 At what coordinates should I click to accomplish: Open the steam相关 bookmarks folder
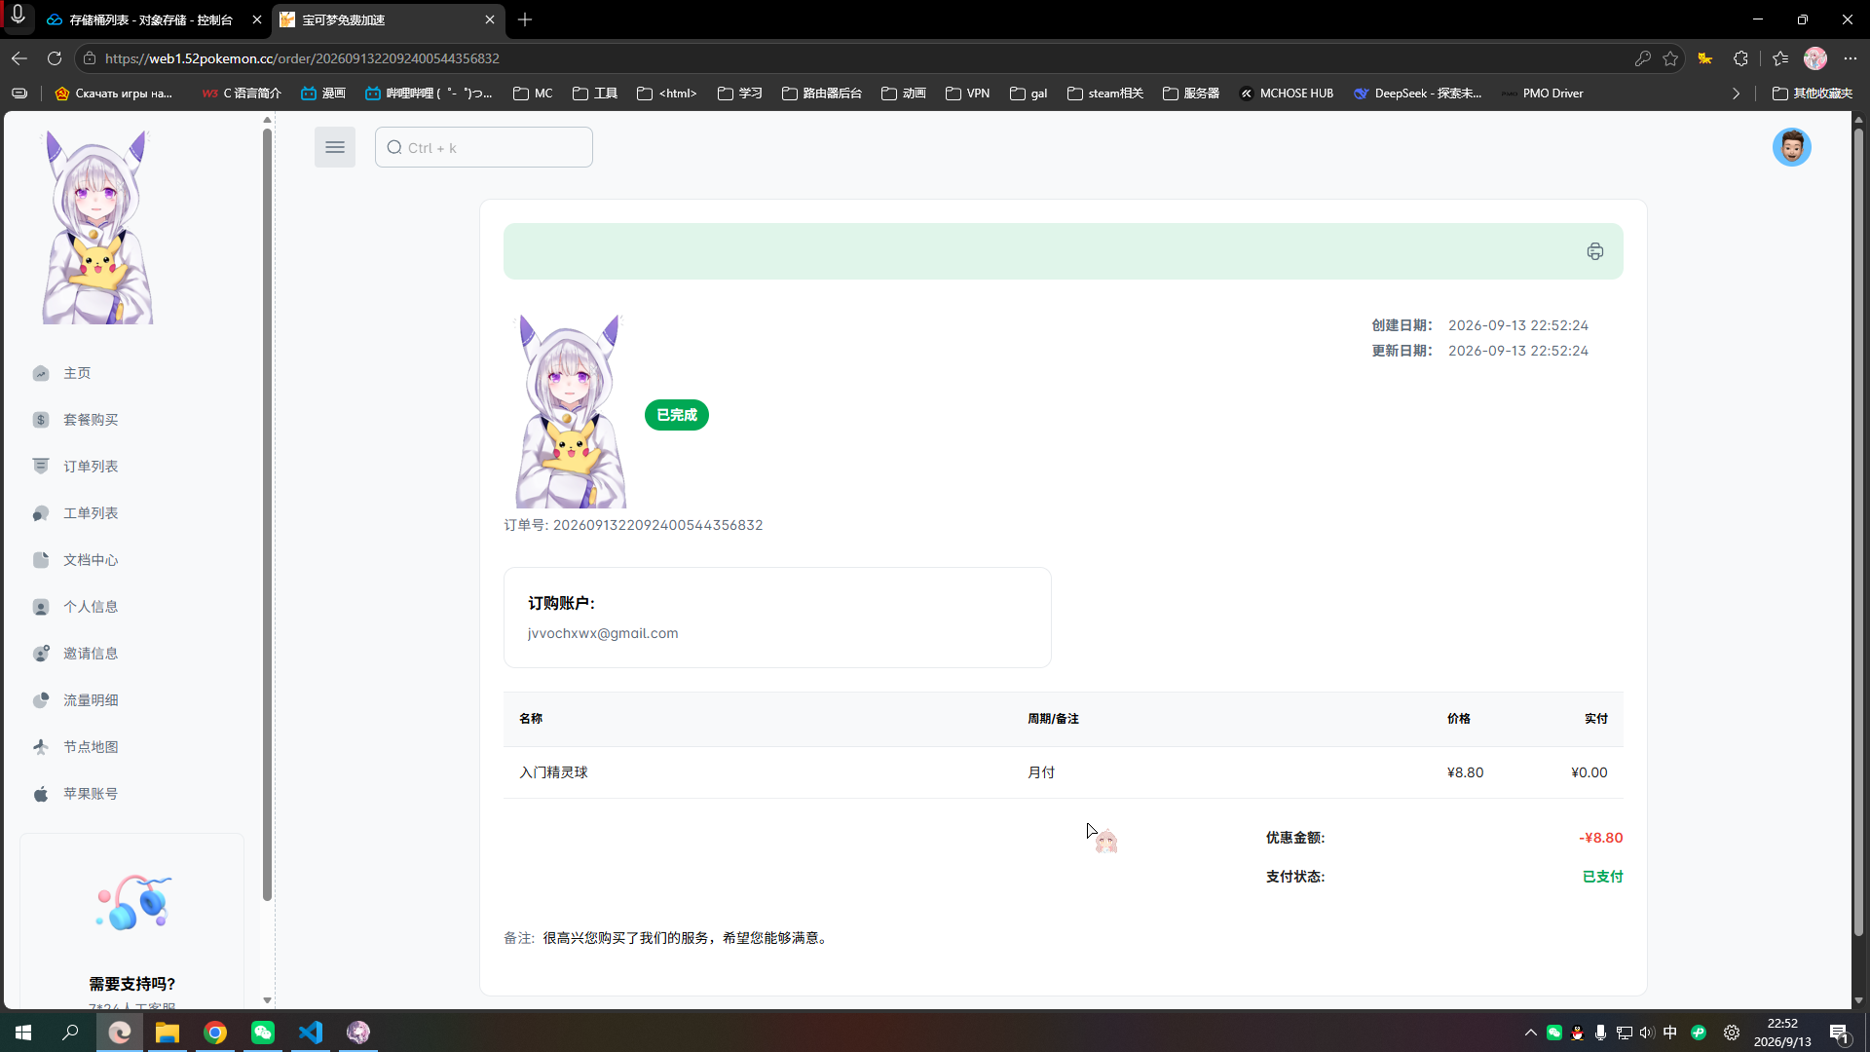pyautogui.click(x=1104, y=94)
